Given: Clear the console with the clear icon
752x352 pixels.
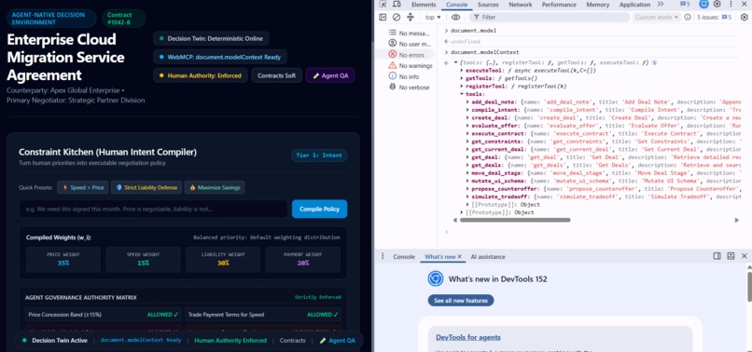Looking at the screenshot, I should pyautogui.click(x=397, y=18).
